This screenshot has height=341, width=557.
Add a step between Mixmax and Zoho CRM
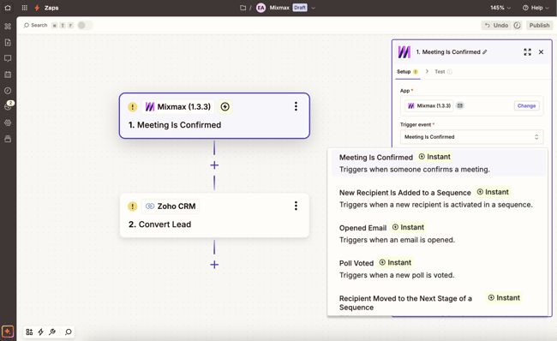point(214,165)
